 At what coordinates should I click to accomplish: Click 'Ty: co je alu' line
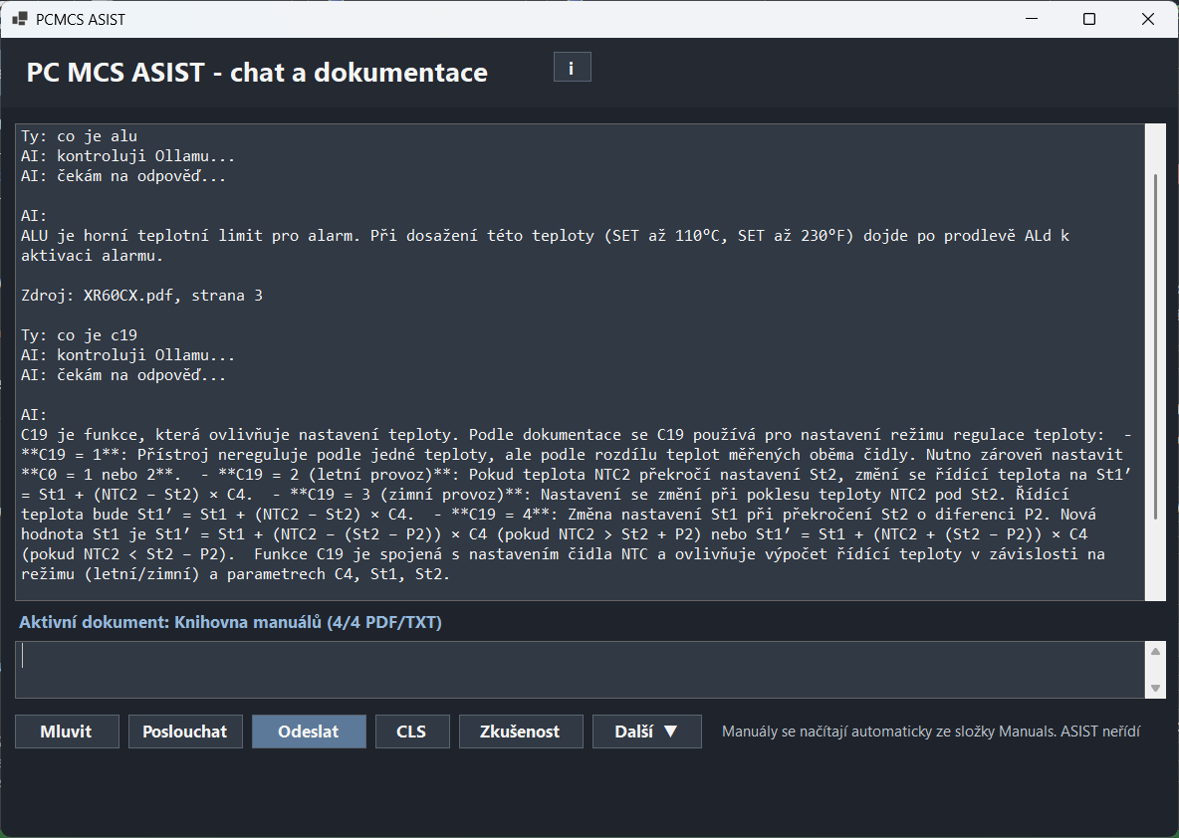pos(79,136)
